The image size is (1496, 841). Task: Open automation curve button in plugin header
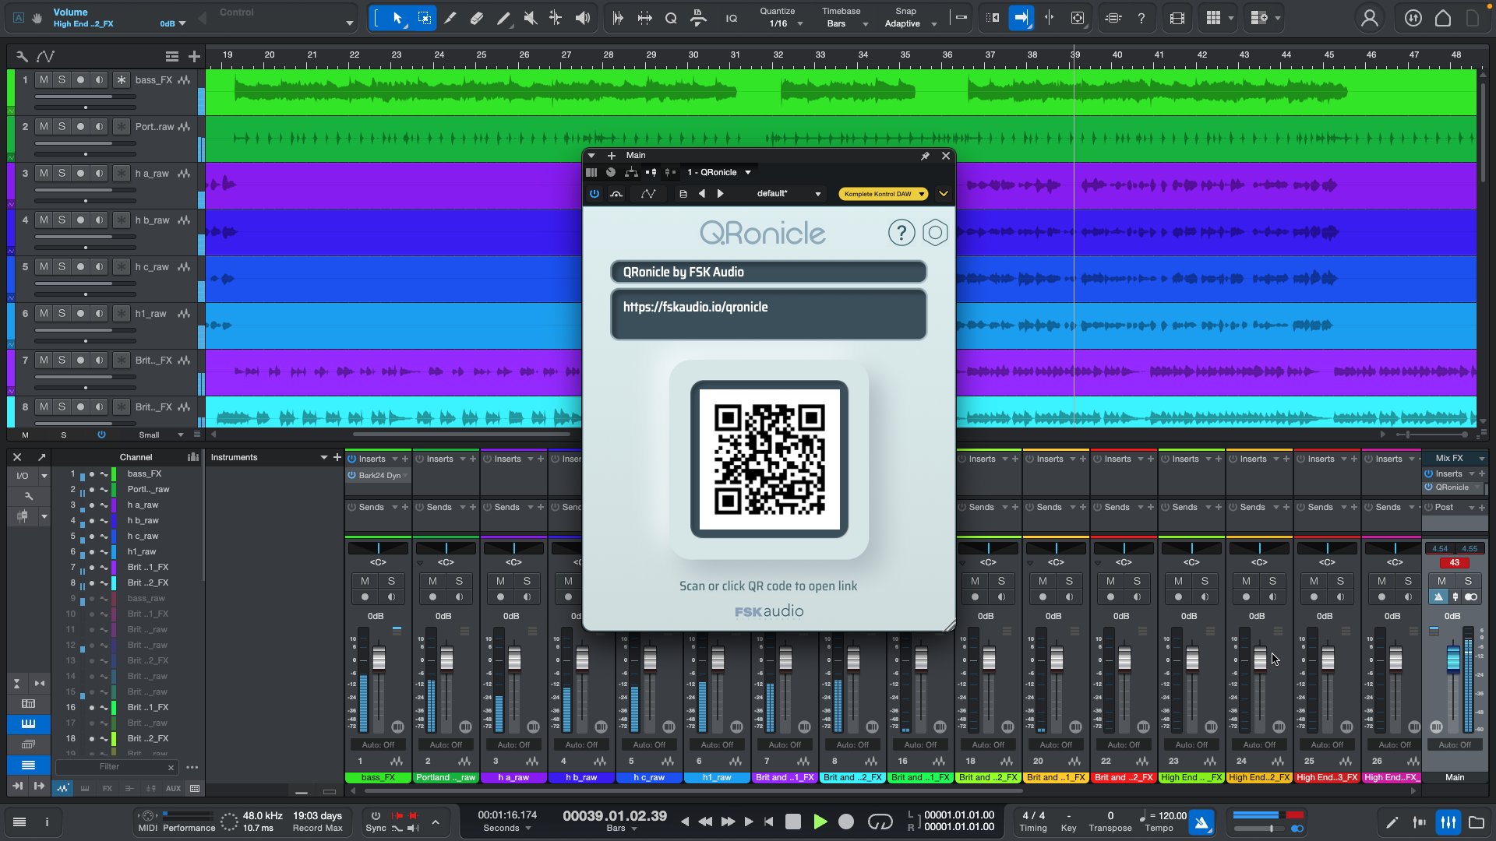pos(648,194)
